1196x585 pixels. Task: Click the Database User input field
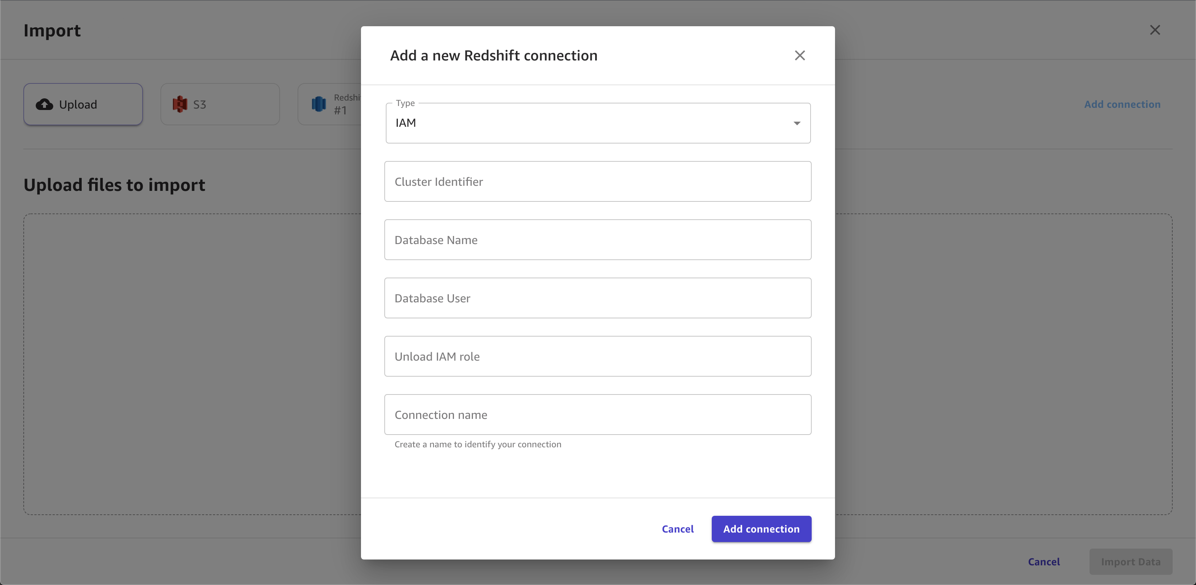click(598, 298)
